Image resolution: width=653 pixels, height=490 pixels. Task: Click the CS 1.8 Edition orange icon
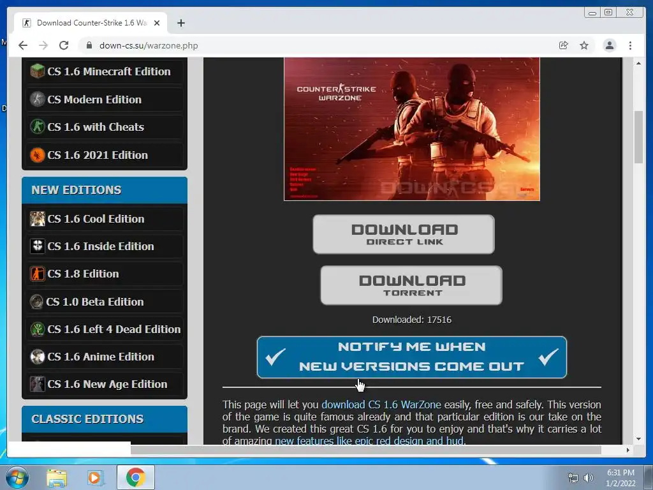pos(38,274)
